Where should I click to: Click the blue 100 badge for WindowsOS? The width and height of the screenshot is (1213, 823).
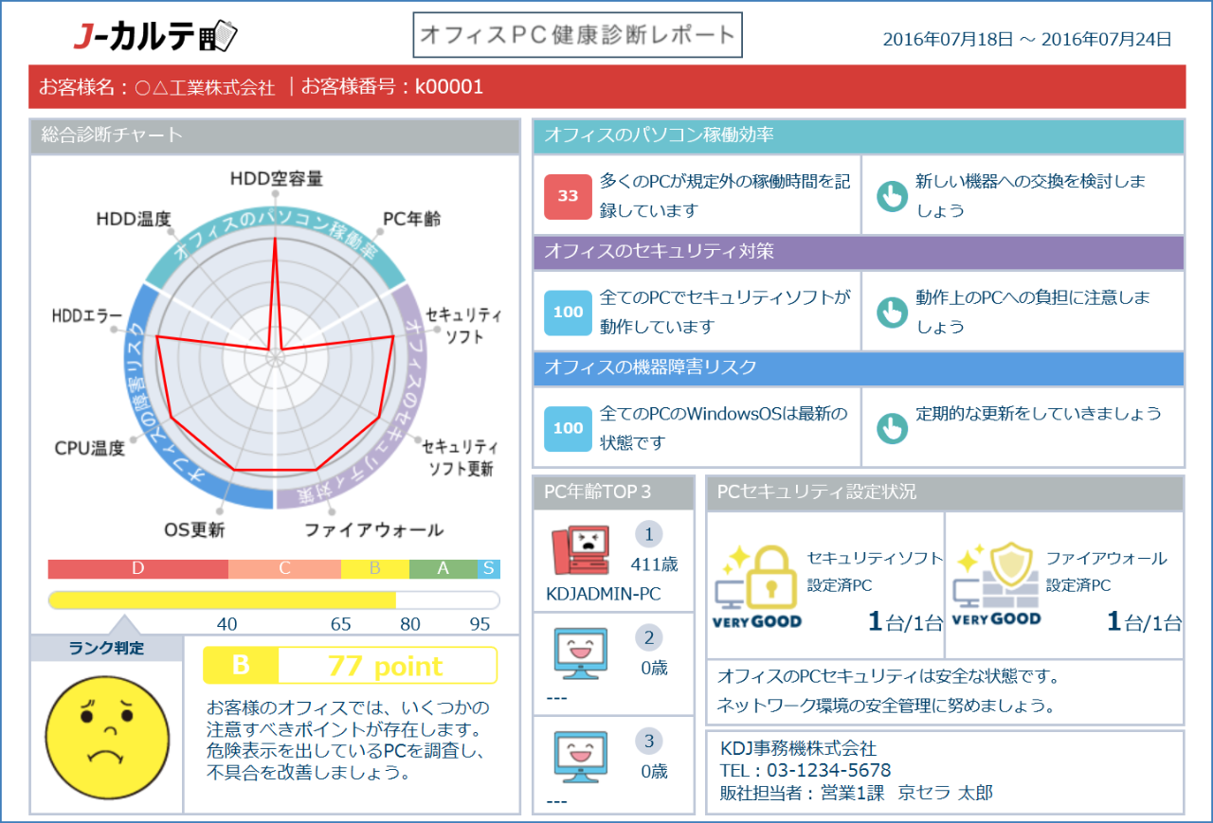[568, 427]
